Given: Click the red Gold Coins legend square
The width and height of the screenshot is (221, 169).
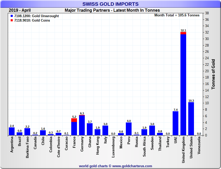Looking at the screenshot, I should click(x=12, y=21).
